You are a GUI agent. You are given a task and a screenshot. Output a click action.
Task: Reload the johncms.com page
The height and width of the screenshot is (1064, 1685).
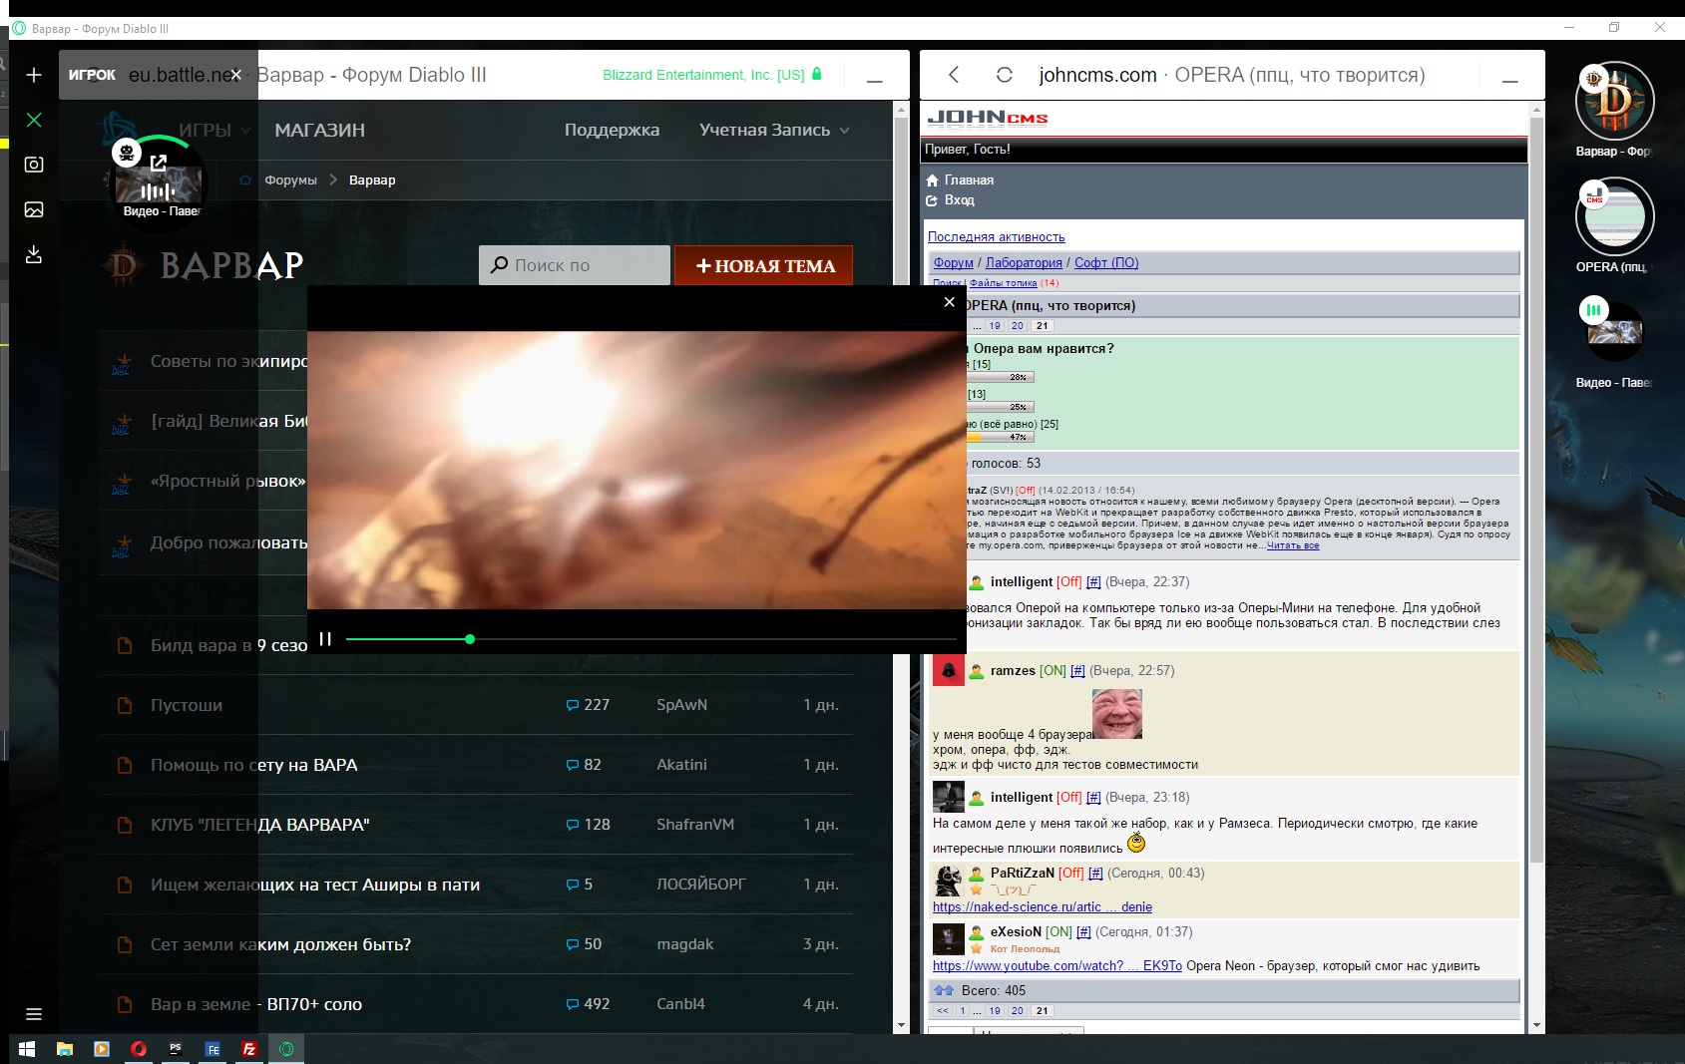tap(1004, 75)
